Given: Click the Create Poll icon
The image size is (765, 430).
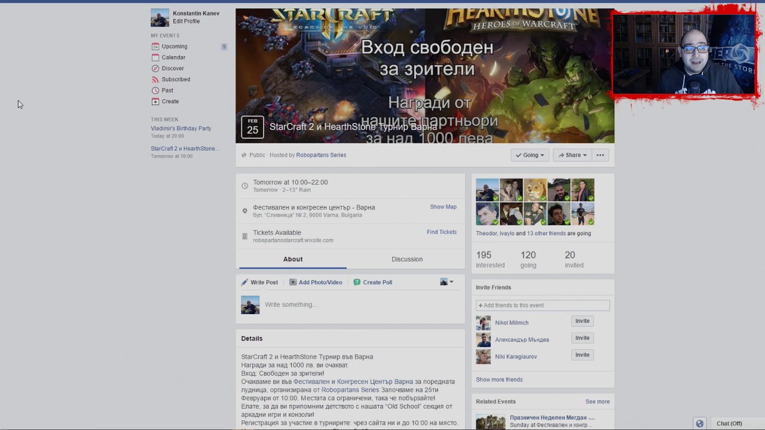Looking at the screenshot, I should point(357,282).
